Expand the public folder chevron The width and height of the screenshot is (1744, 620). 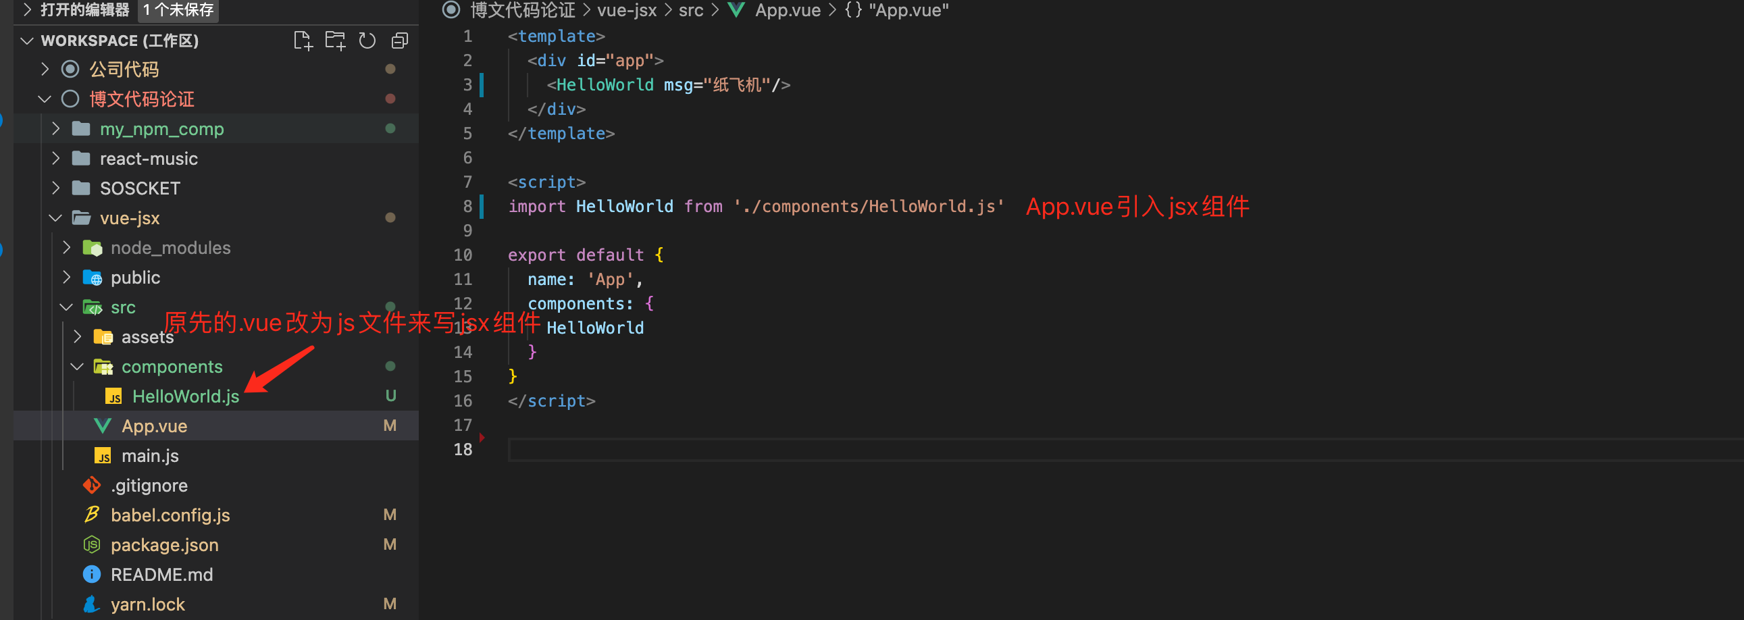coord(66,278)
